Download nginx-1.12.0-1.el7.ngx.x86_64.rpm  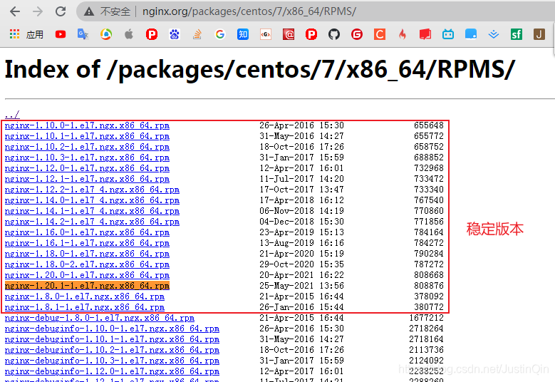point(87,168)
